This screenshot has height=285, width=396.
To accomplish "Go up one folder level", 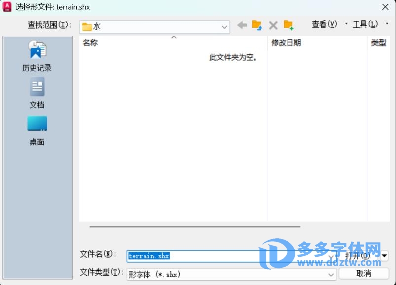I will point(257,25).
